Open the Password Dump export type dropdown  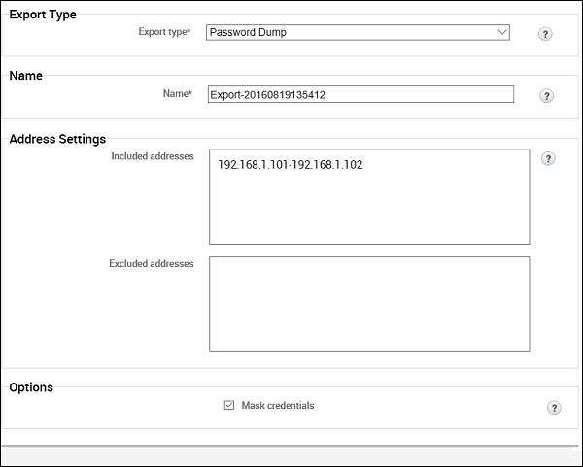tap(358, 32)
